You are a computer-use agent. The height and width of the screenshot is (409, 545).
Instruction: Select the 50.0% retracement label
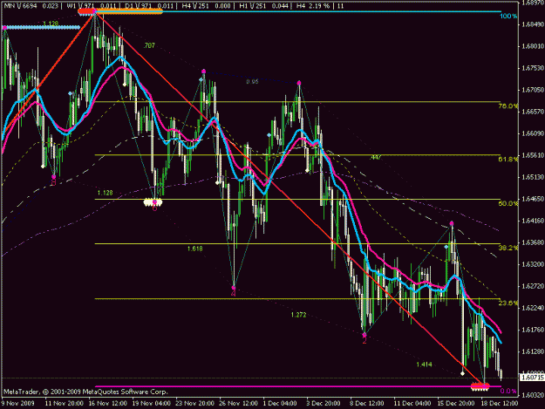[x=508, y=203]
